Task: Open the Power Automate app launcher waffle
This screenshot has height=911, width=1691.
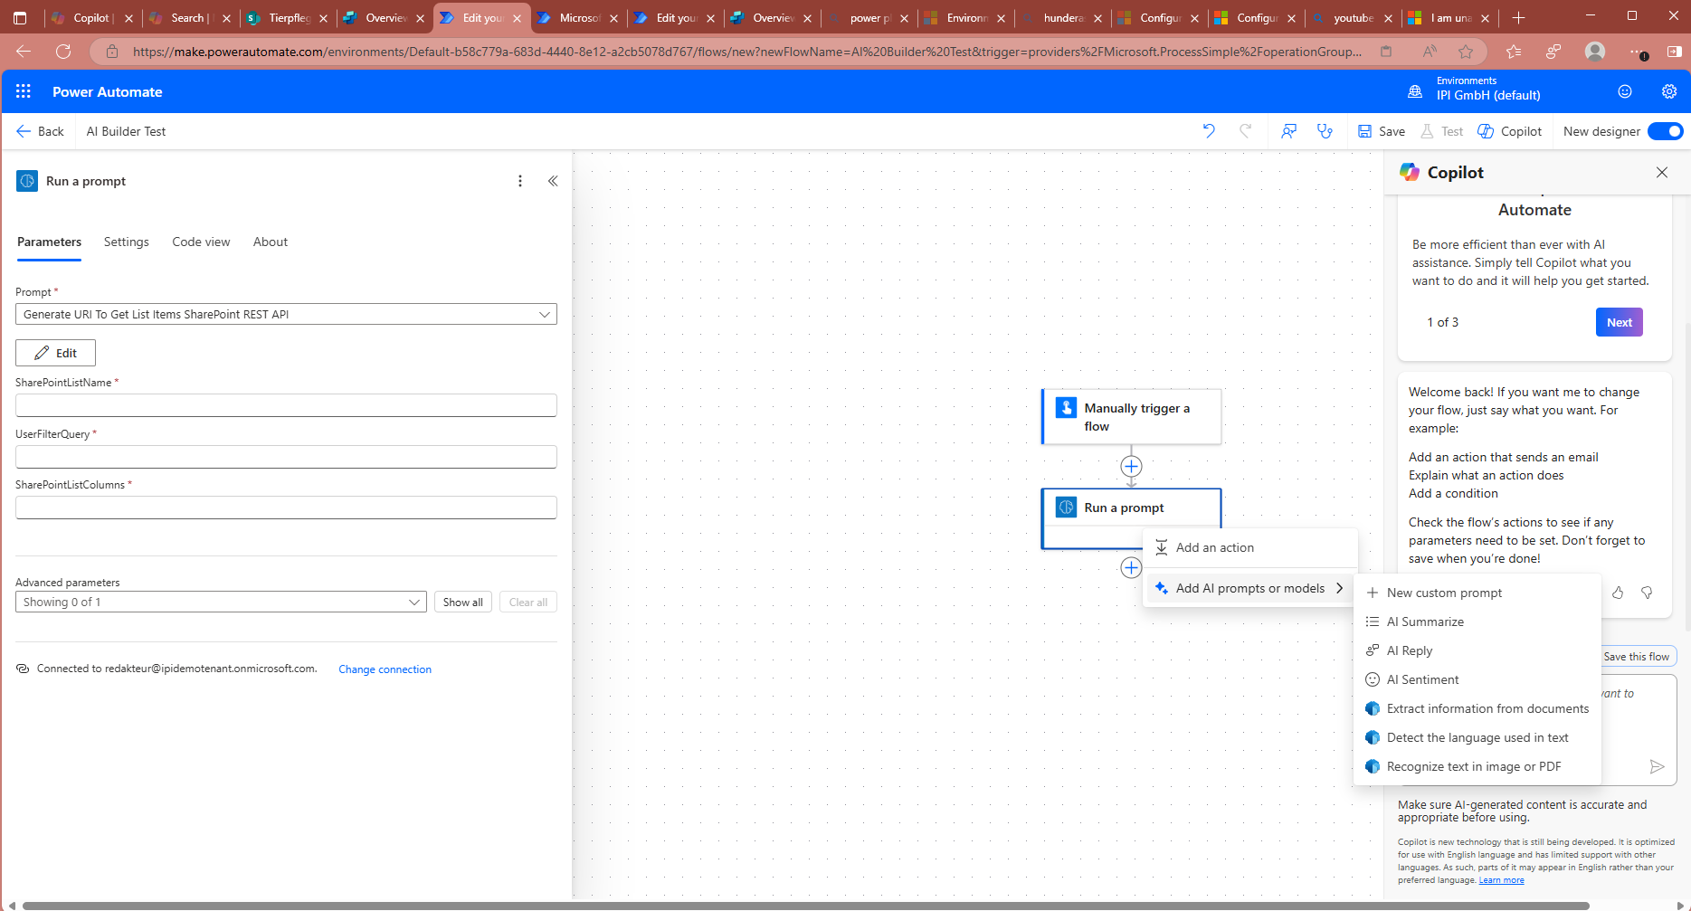Action: click(x=24, y=91)
